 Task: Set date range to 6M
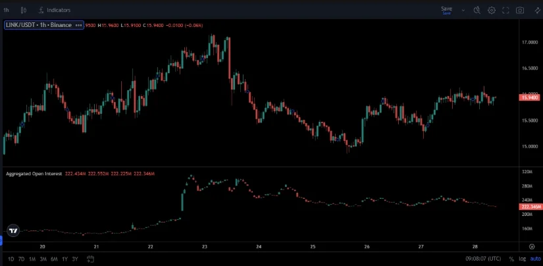[54, 259]
